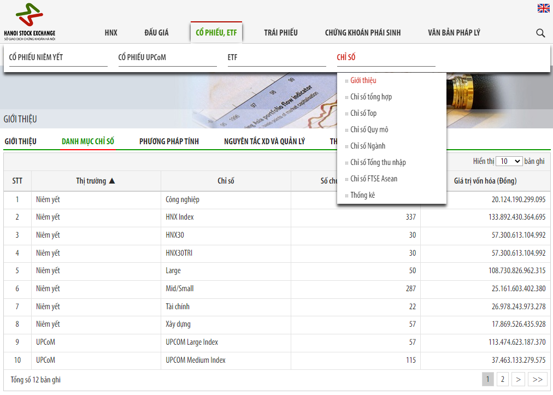Open the TRÁI PHIẾU menu
553x395 pixels.
click(281, 33)
